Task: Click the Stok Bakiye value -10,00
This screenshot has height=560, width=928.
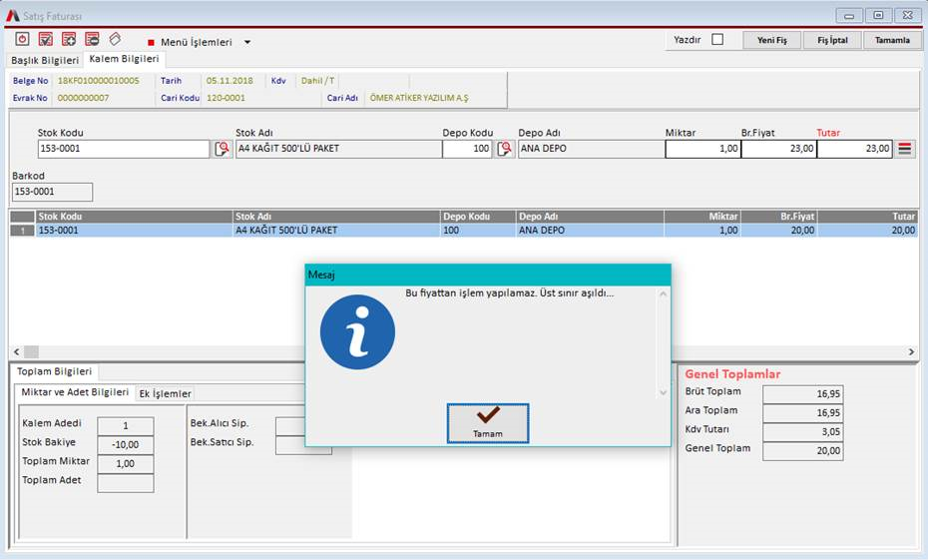Action: pyautogui.click(x=126, y=444)
